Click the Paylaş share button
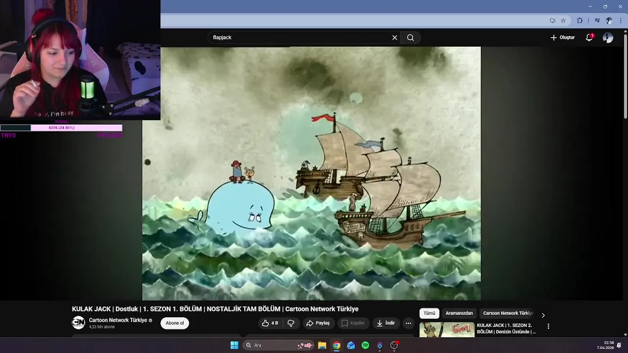 (x=318, y=323)
